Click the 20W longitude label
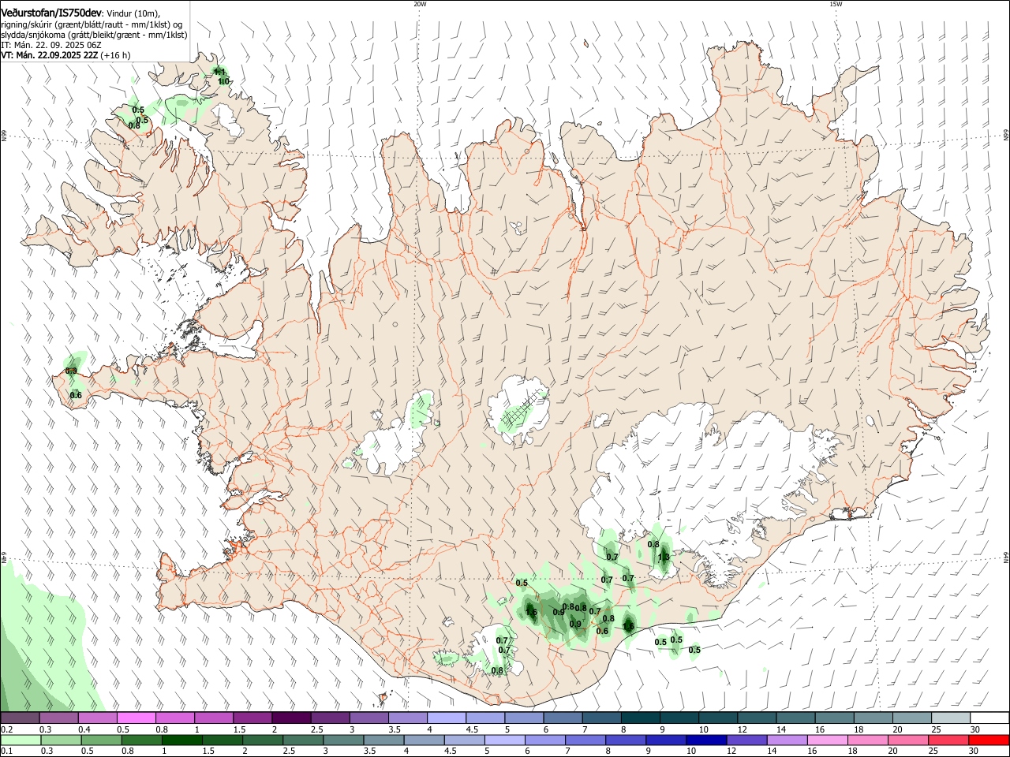This screenshot has width=1010, height=757. 420,4
